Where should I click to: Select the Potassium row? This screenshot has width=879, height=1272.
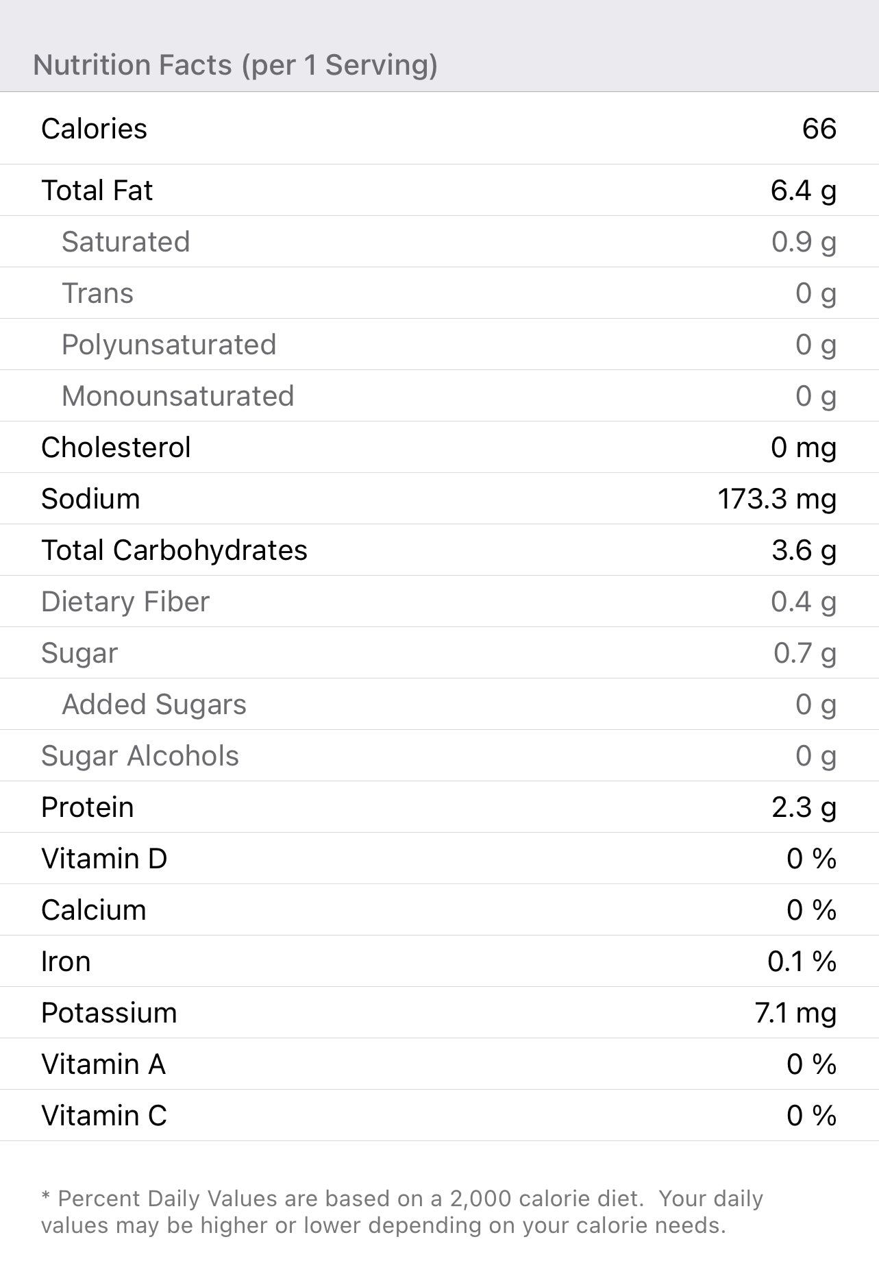(x=438, y=1013)
